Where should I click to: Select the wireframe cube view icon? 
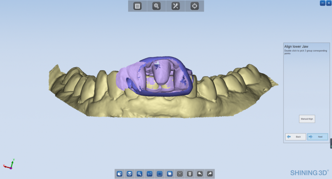[x=129, y=174]
